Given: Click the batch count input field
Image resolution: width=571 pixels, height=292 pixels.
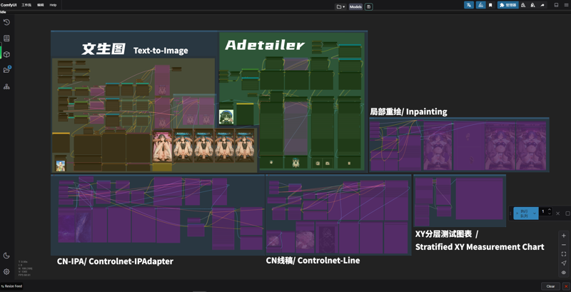Looking at the screenshot, I should (543, 211).
